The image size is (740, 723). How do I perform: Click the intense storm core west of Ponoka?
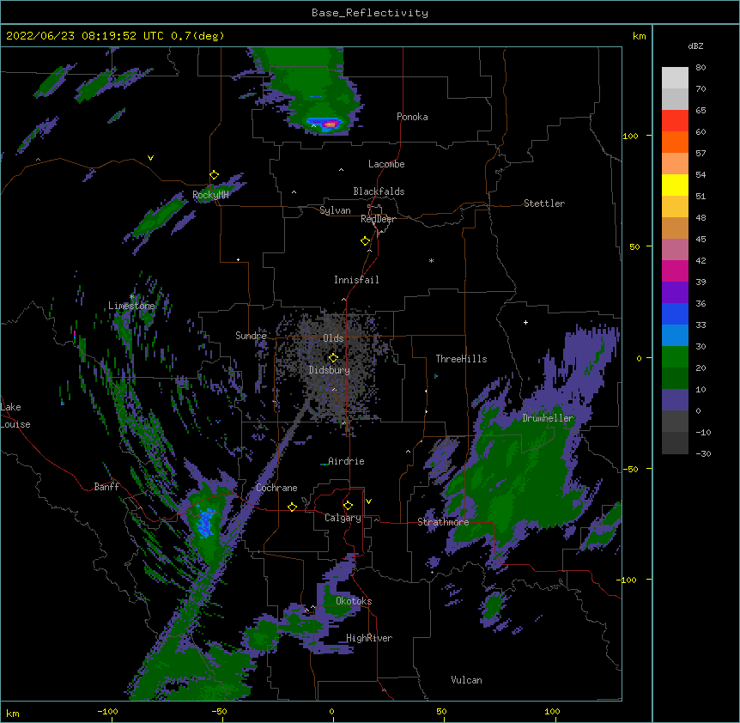(x=331, y=125)
